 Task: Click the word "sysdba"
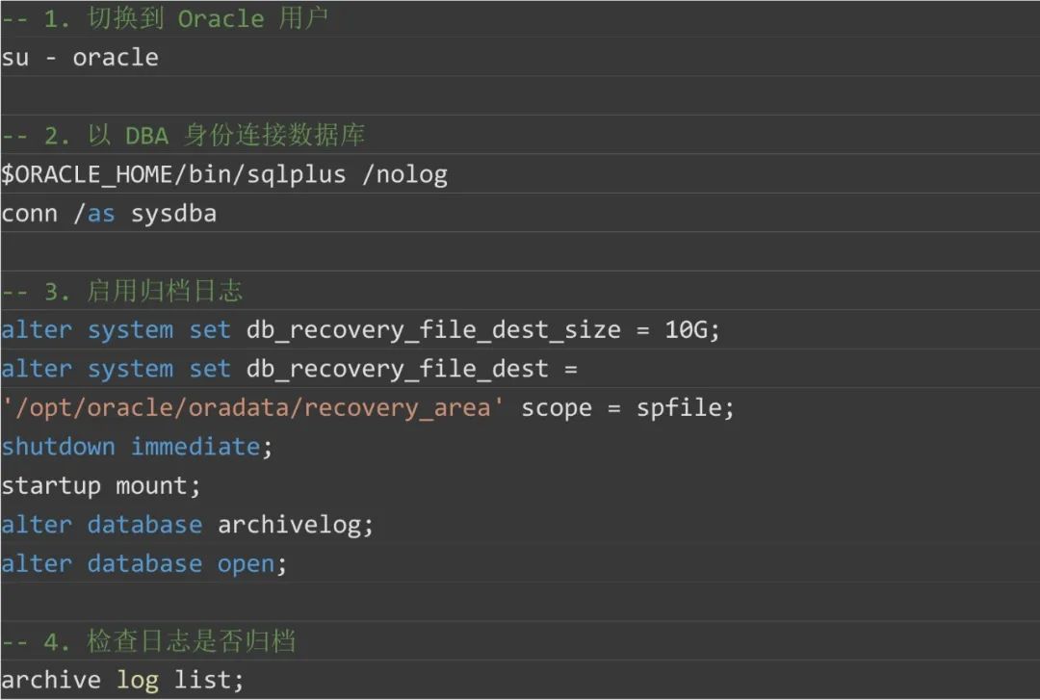(x=173, y=214)
